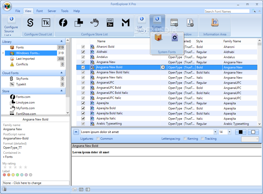Click the FontExplorer application orb button

7,6
